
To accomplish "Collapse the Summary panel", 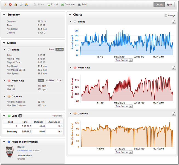I will (5, 15).
